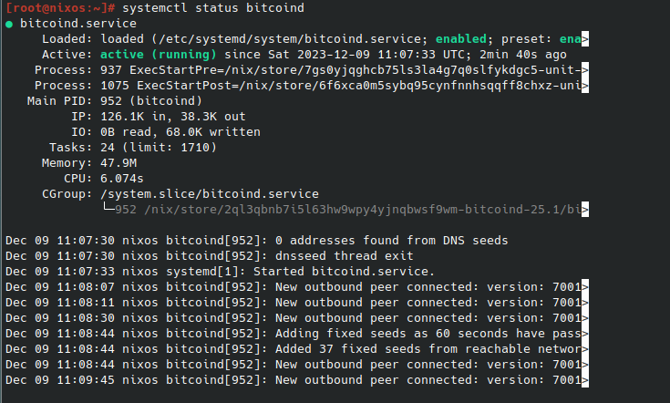The image size is (670, 403).
Task: Click the "Added 37 fixed seeds" log entry
Action: 428,349
